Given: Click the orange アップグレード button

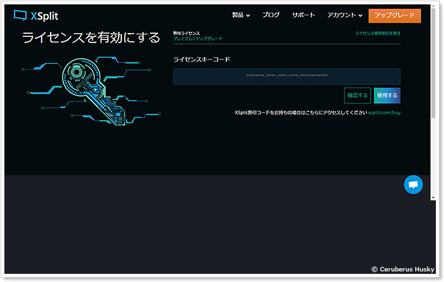Looking at the screenshot, I should (x=395, y=16).
